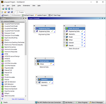Viewport: 106px width, 104px height.
Task: Click Update Project button
Action: (41, 15)
